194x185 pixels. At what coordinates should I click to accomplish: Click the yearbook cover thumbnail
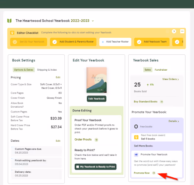click(x=96, y=80)
